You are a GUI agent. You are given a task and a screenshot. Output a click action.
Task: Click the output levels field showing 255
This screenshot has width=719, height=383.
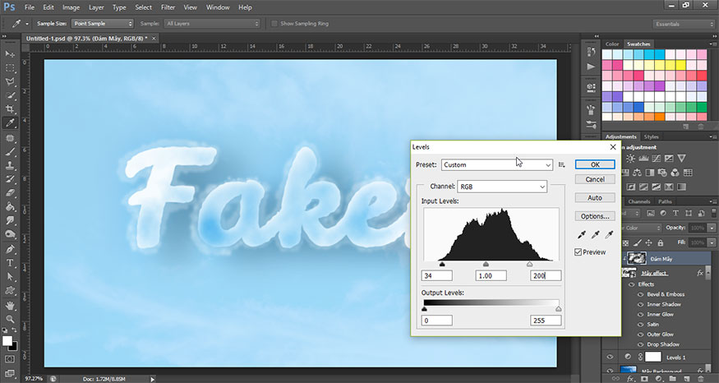pyautogui.click(x=546, y=321)
